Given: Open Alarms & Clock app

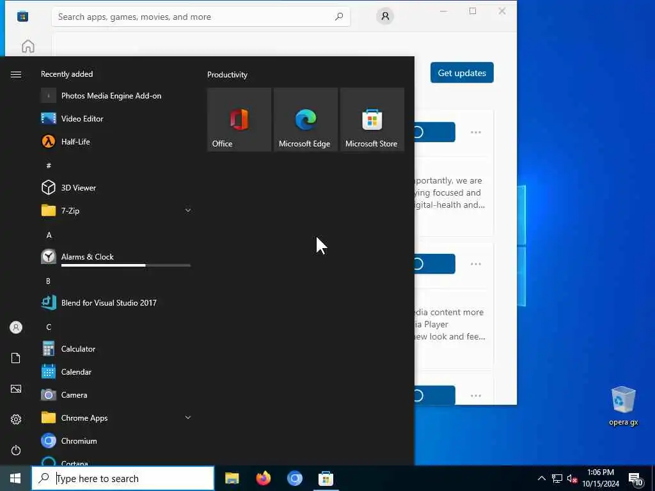Looking at the screenshot, I should coord(116,257).
